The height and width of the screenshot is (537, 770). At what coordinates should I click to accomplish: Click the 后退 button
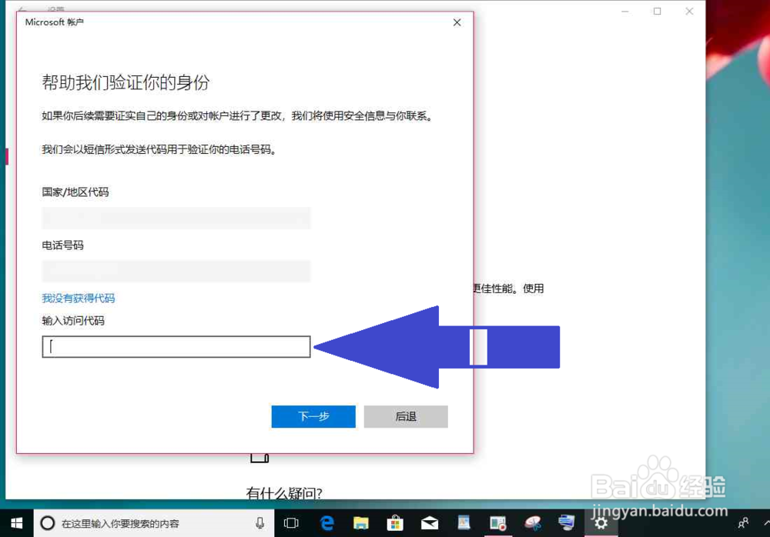[x=406, y=416]
